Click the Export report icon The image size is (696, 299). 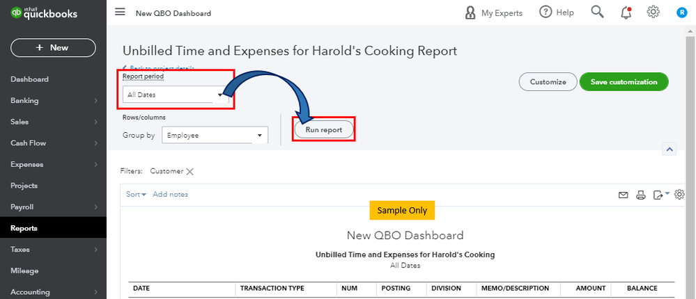658,195
